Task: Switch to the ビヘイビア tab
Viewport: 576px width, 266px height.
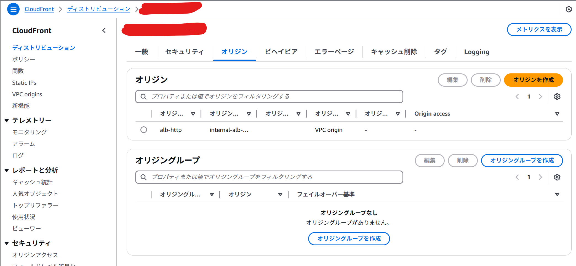Action: (x=281, y=52)
